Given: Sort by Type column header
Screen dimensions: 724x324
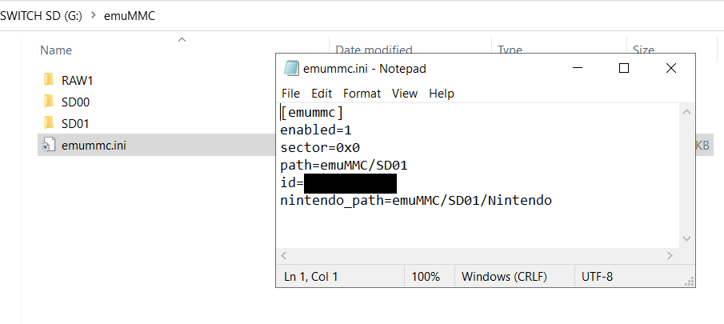Looking at the screenshot, I should click(510, 50).
